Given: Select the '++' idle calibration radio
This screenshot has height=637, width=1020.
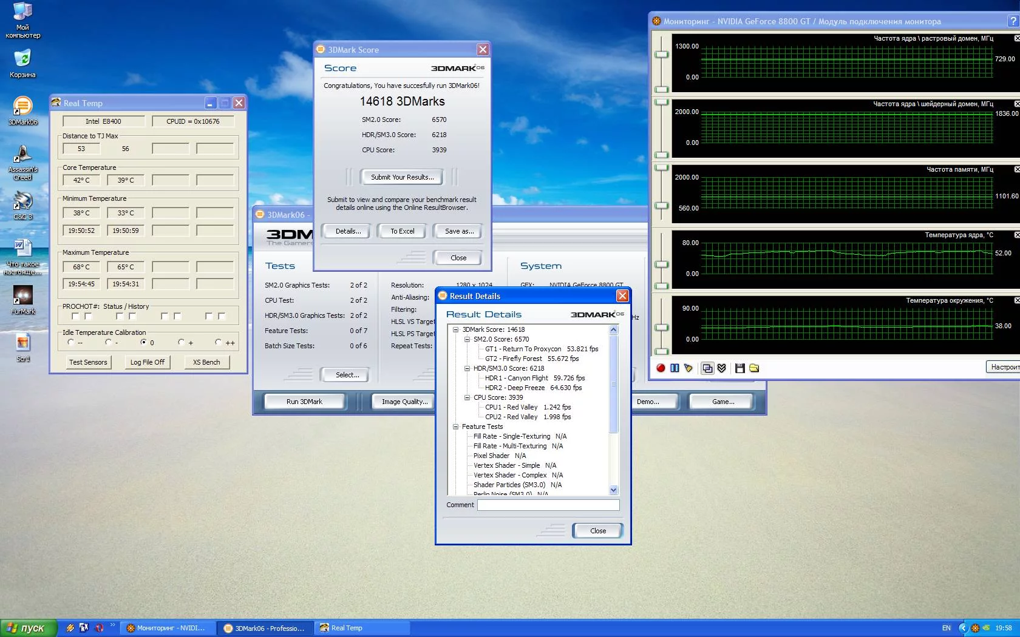Looking at the screenshot, I should (218, 342).
